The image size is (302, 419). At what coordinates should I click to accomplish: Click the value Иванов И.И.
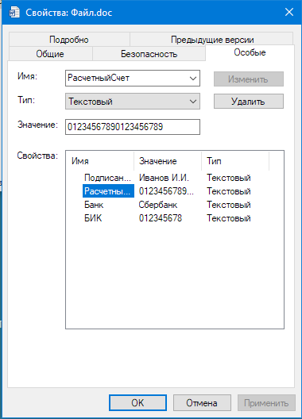tap(164, 178)
